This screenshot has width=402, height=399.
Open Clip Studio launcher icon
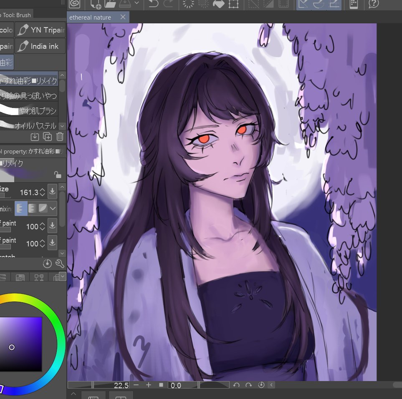point(75,4)
